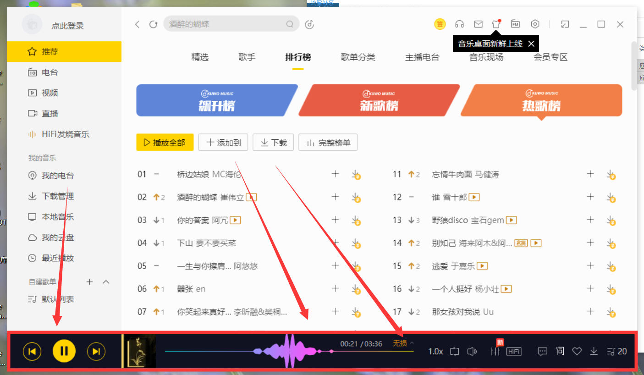Open the skin shirt icon
Screen dimensions: 644x375
496,24
